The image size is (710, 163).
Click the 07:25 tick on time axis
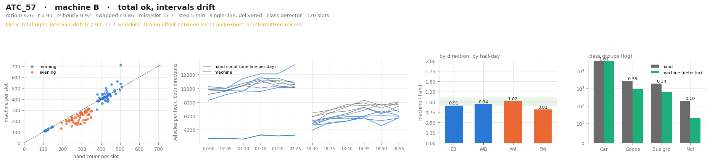(295, 149)
